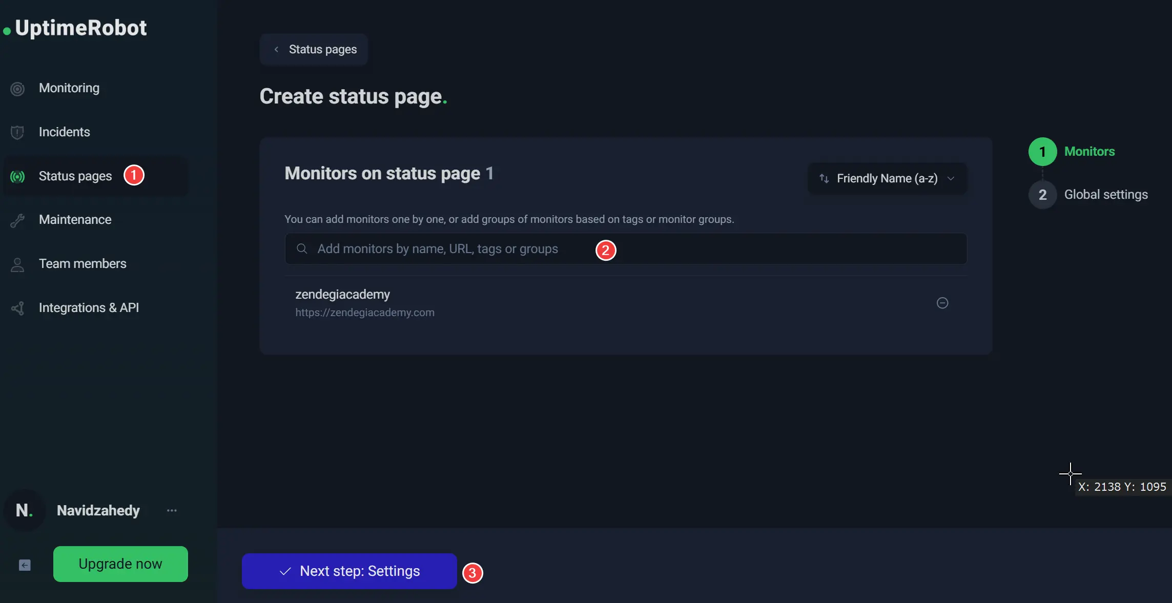
Task: Open Integrations & API page
Action: click(89, 308)
